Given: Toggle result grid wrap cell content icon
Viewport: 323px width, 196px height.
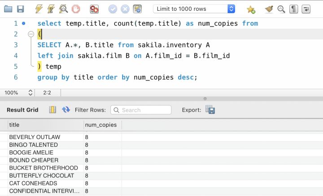Looking at the screenshot, I should [52, 110].
